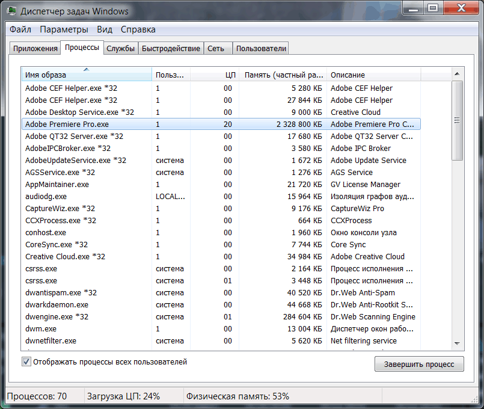
Task: Sort by Имя образа column header
Action: click(x=87, y=75)
